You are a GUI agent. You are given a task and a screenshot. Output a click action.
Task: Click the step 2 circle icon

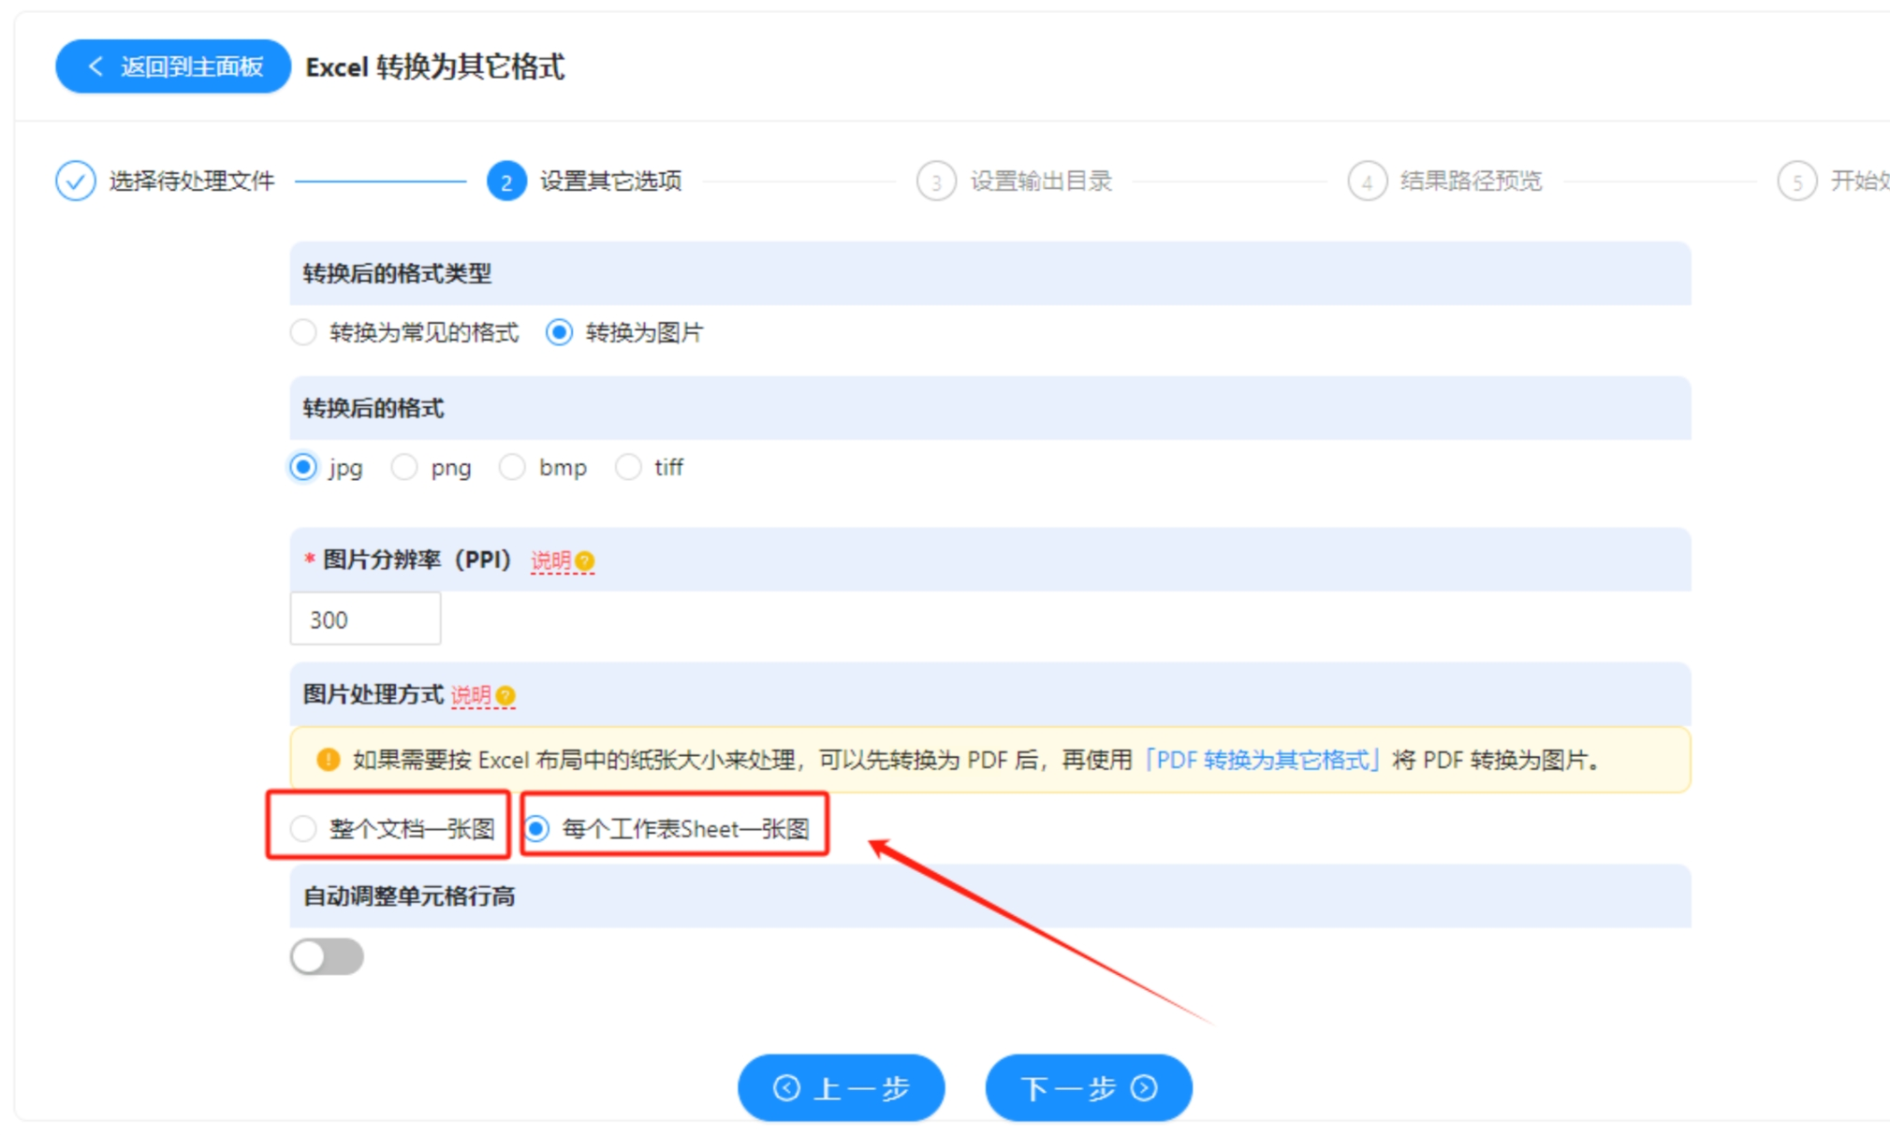tap(505, 182)
